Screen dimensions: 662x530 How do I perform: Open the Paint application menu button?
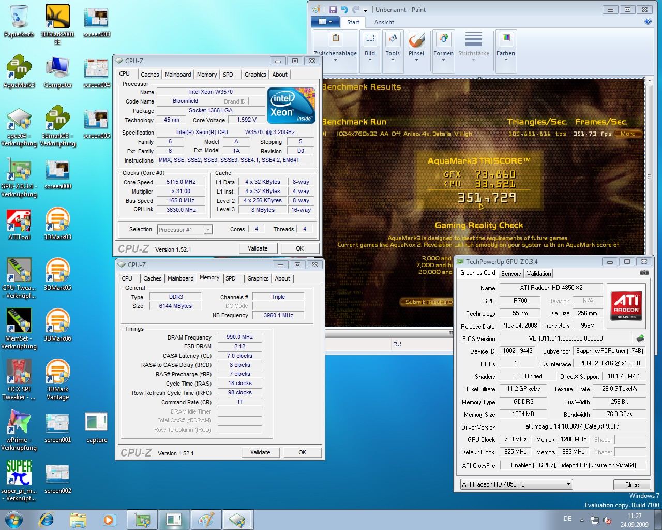point(325,22)
